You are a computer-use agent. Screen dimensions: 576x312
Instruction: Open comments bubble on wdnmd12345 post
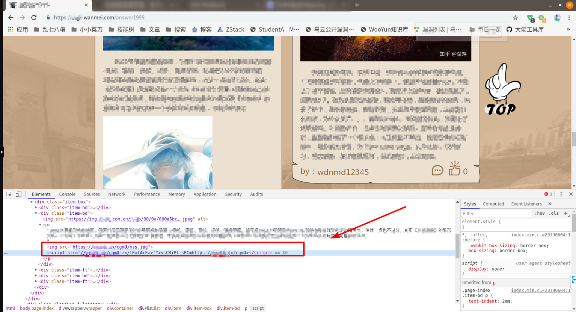coord(437,171)
